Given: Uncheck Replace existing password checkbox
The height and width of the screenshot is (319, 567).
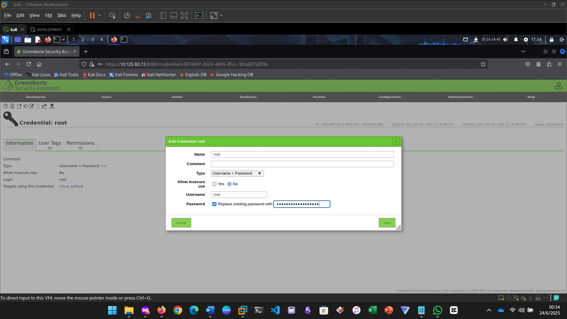Looking at the screenshot, I should pyautogui.click(x=214, y=204).
